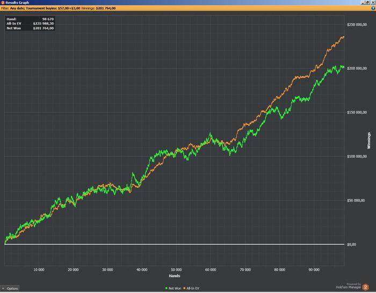Click the Net Won $201 764,00 value

click(44, 28)
